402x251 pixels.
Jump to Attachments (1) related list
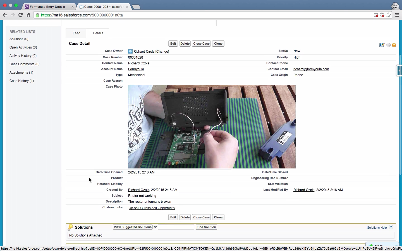[21, 73]
